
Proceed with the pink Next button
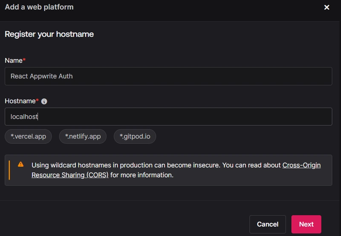[x=306, y=224]
